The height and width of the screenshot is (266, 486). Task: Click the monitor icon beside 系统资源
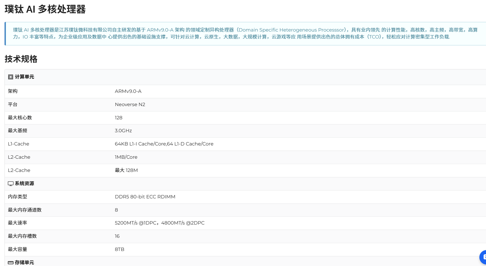click(11, 184)
